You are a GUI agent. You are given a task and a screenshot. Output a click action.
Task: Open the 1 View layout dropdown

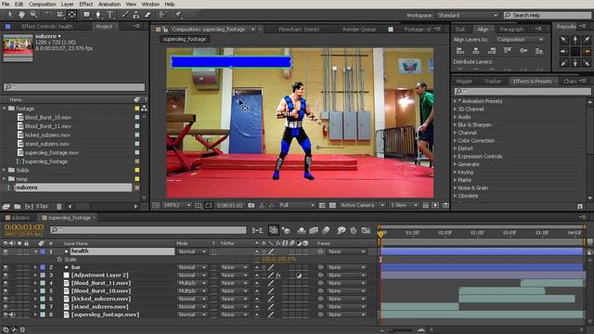tap(404, 205)
